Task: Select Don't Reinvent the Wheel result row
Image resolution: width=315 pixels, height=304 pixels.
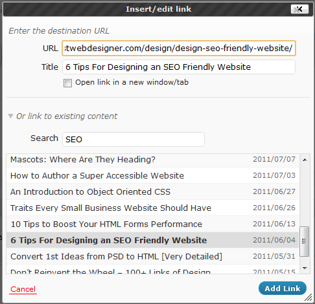Action: 152,270
